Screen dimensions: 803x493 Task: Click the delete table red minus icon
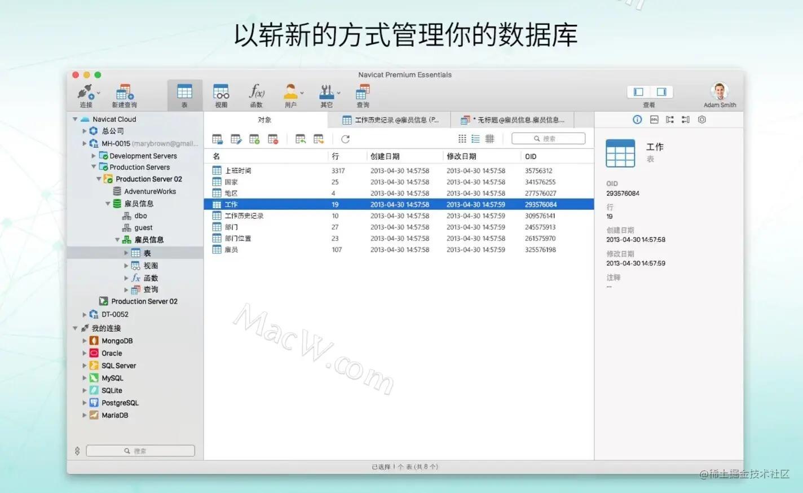tap(273, 139)
